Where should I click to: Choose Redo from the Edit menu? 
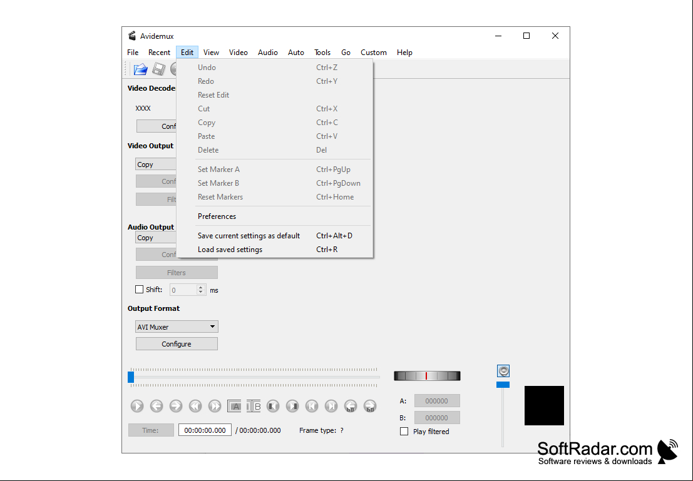click(x=275, y=81)
